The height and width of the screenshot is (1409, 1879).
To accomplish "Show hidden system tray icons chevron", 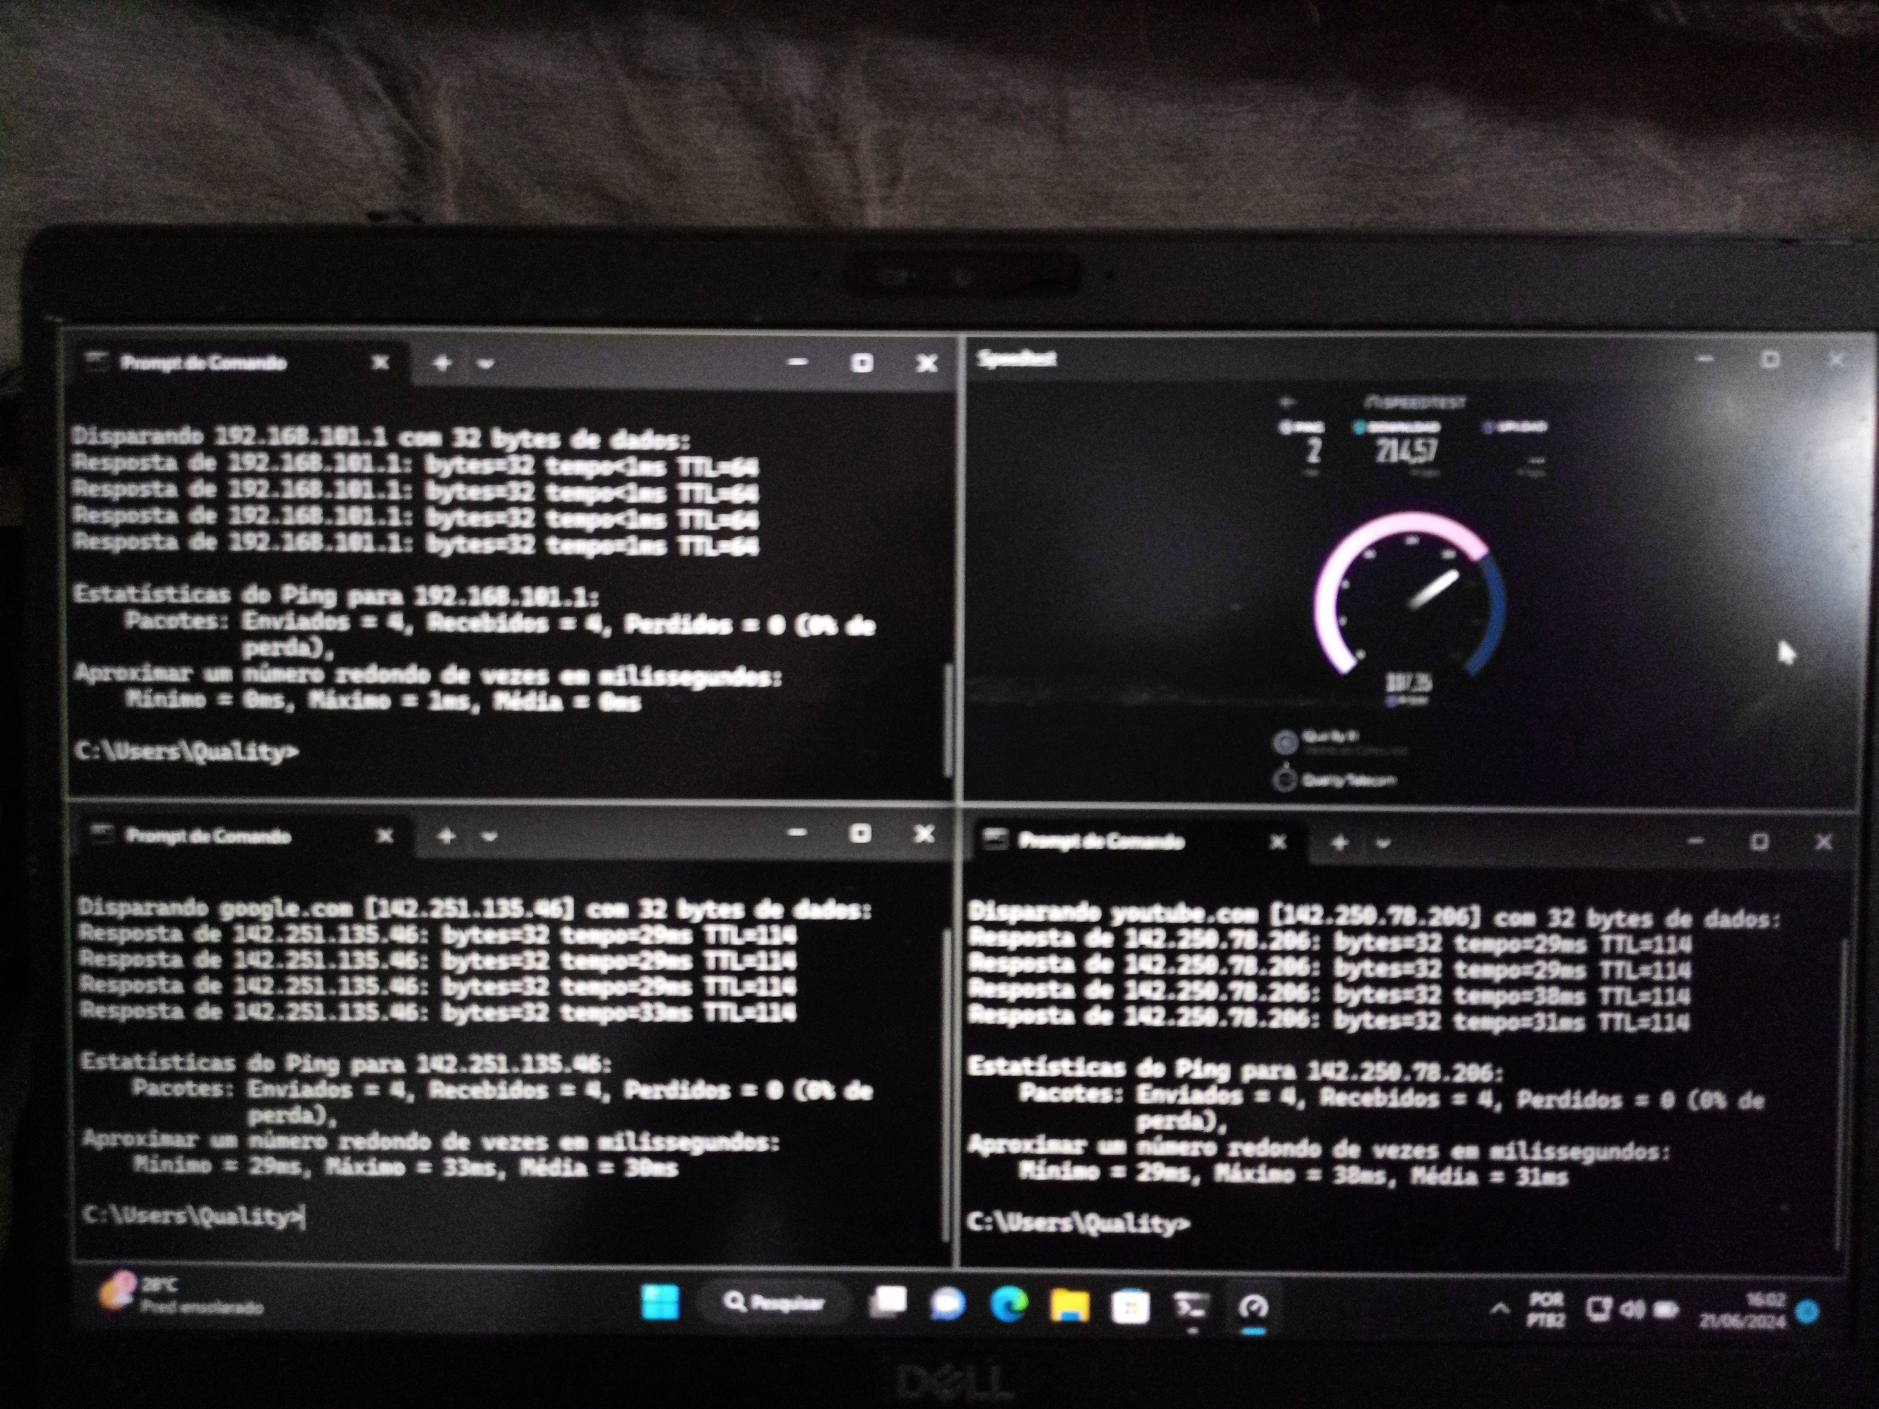I will pos(1500,1309).
